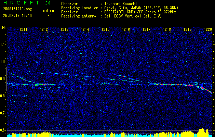Click the 0.9 frequency axis label
Image resolution: width=215 pixels, height=137 pixels.
tap(3, 79)
